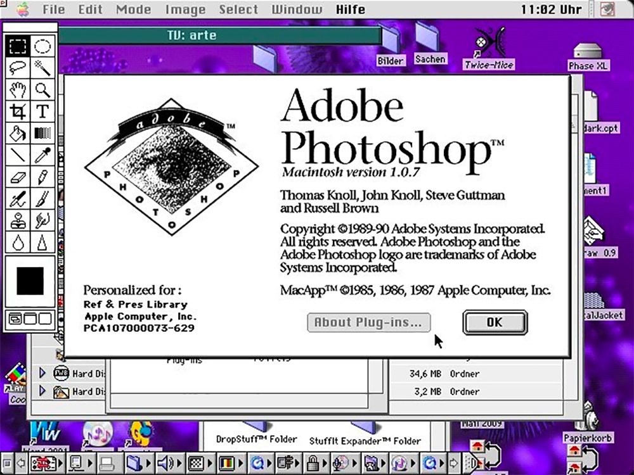The height and width of the screenshot is (475, 634).
Task: Select the Airbrush tool
Action: [18, 199]
